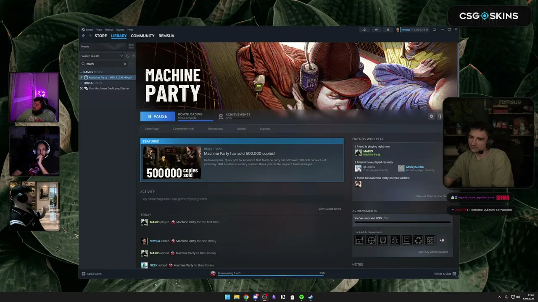Click the activity text field
538x302 pixels.
241,199
